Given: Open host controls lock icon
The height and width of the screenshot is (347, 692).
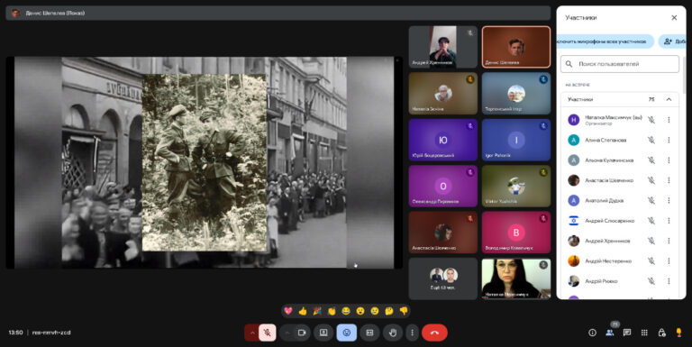Looking at the screenshot, I should 661,333.
